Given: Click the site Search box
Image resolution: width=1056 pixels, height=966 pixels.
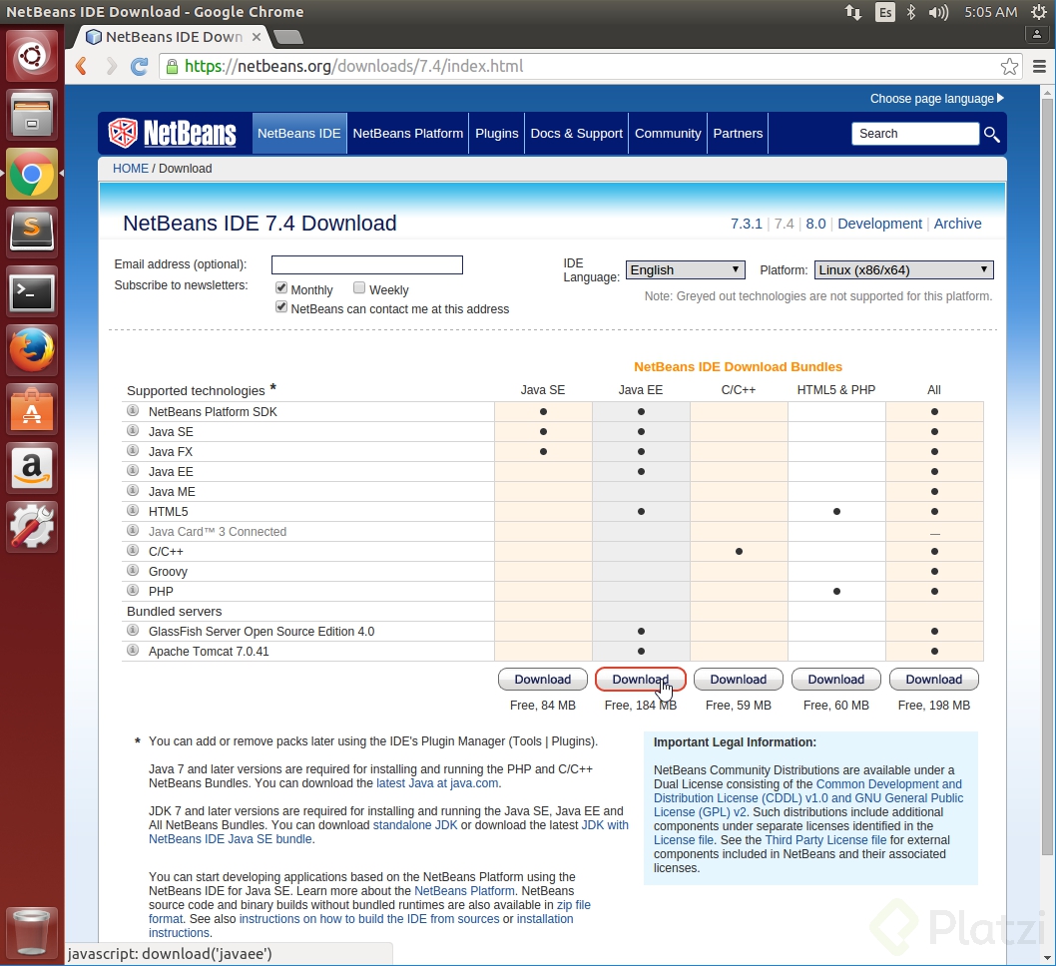Looking at the screenshot, I should [914, 134].
